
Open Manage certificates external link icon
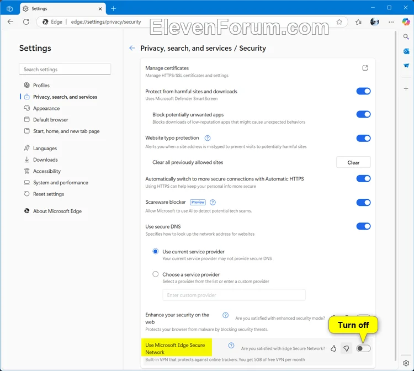[365, 68]
